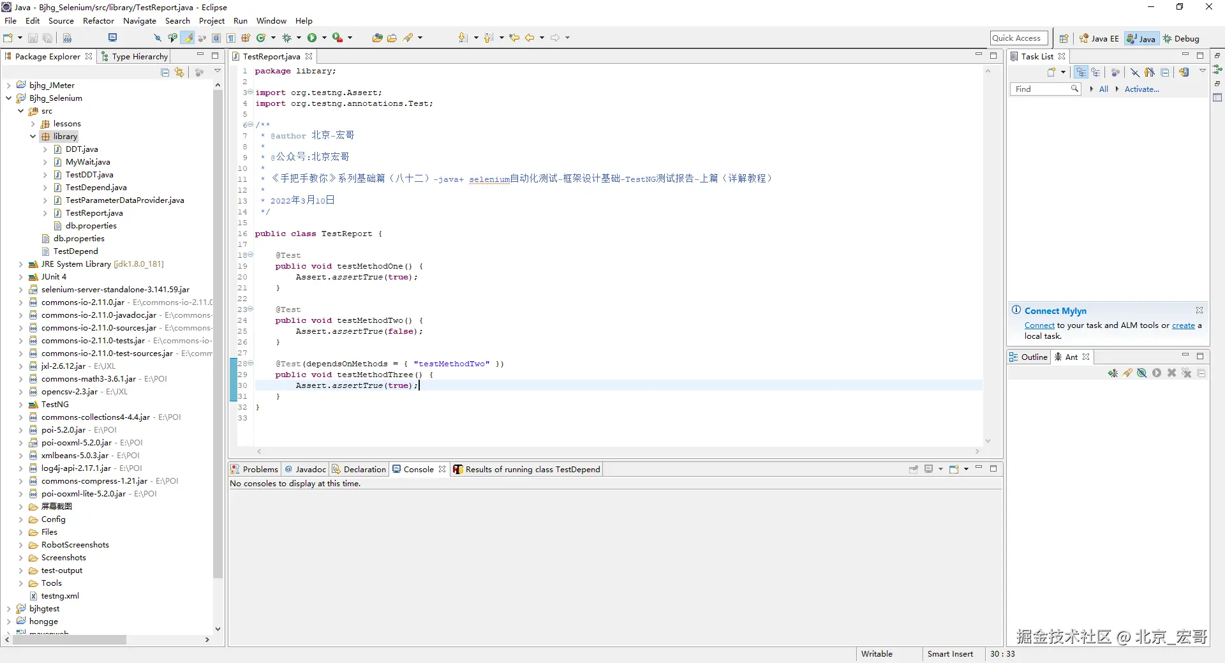
Task: Collapse the Bjhg_Selenium project tree
Action: (x=9, y=98)
